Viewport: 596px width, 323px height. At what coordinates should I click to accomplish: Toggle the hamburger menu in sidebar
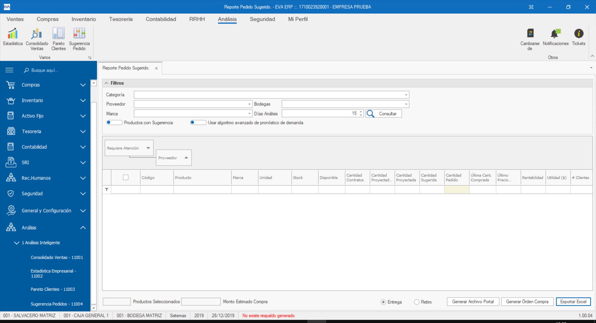click(9, 70)
